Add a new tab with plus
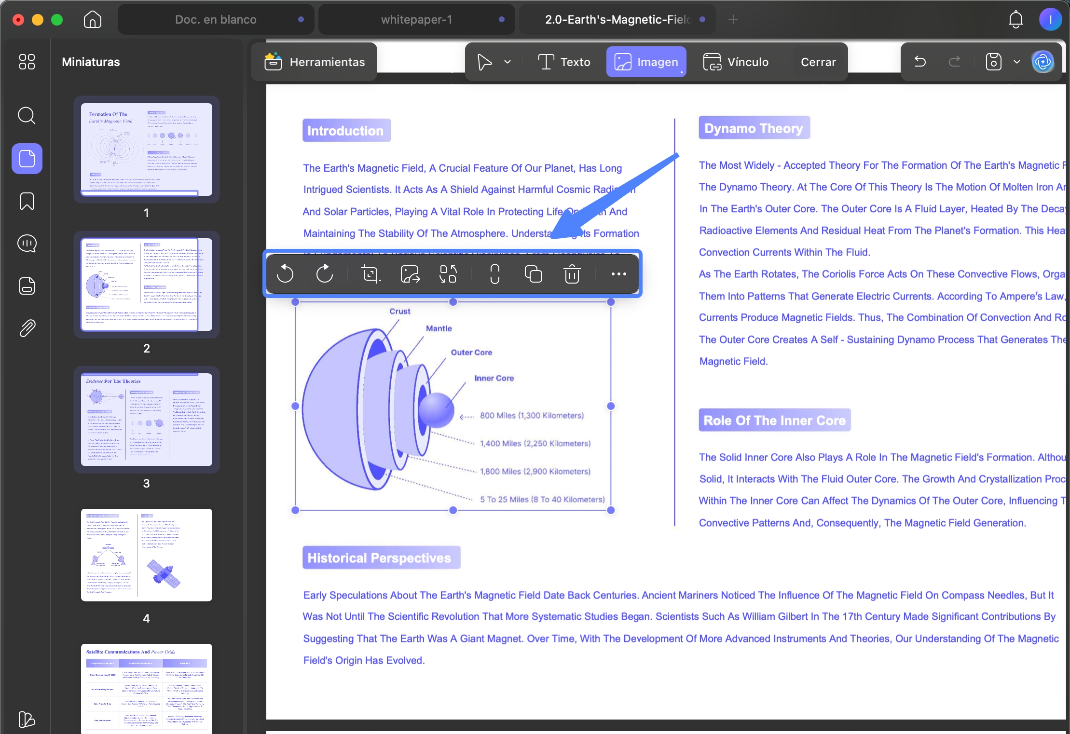Image resolution: width=1070 pixels, height=734 pixels. coord(733,20)
